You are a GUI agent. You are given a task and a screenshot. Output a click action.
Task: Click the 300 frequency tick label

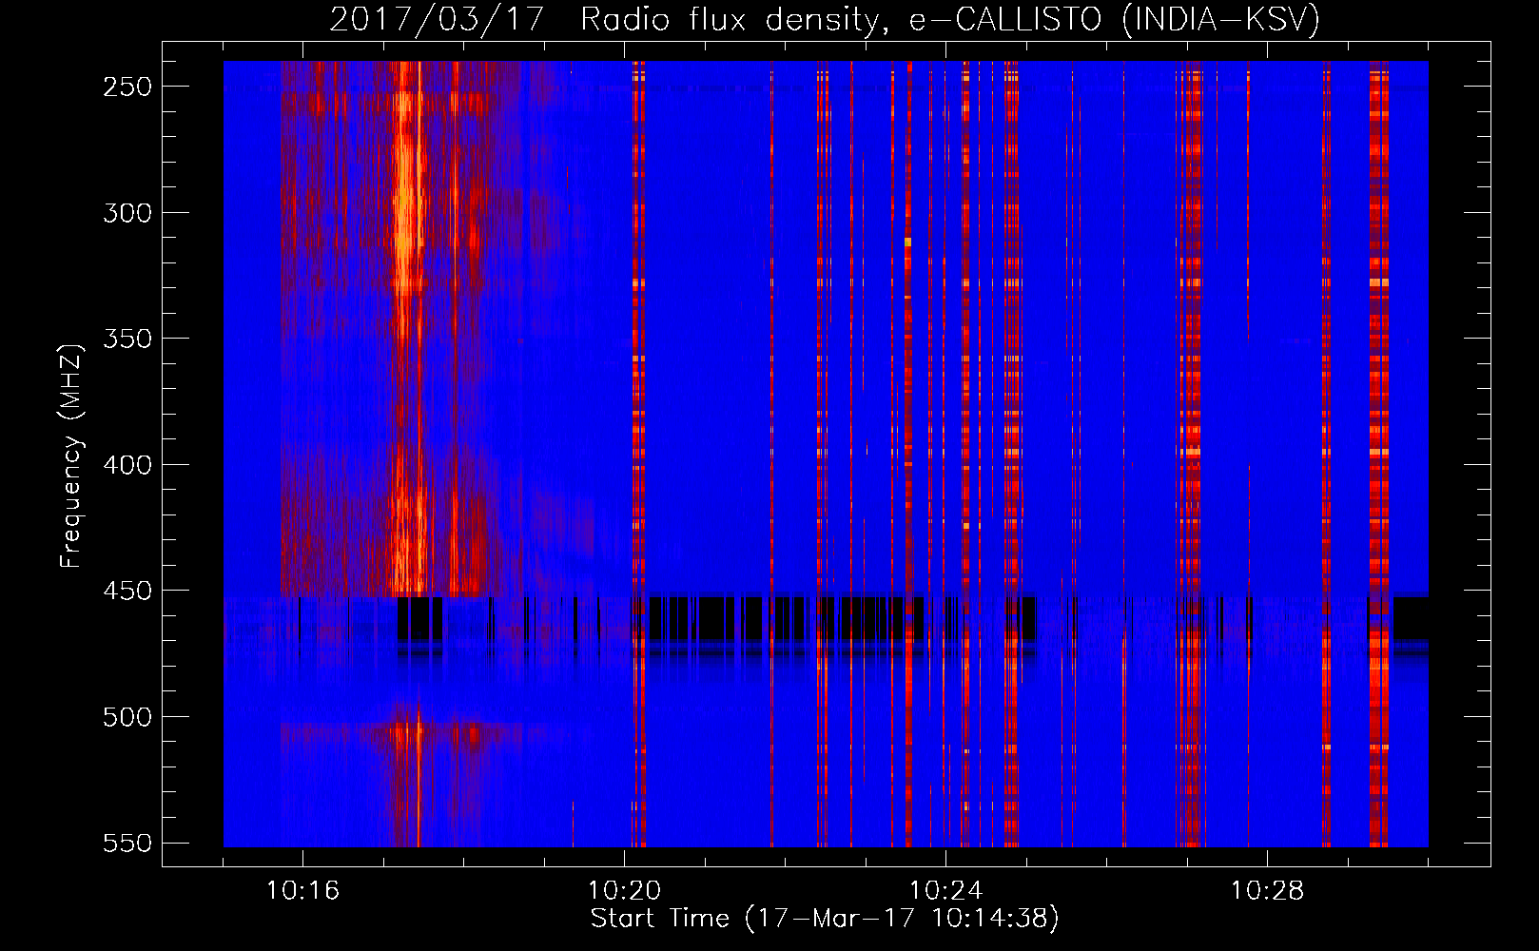[127, 213]
